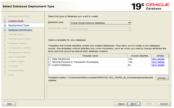
Task: Click the Database Identification step bullet icon
Action: (x=5, y=30)
